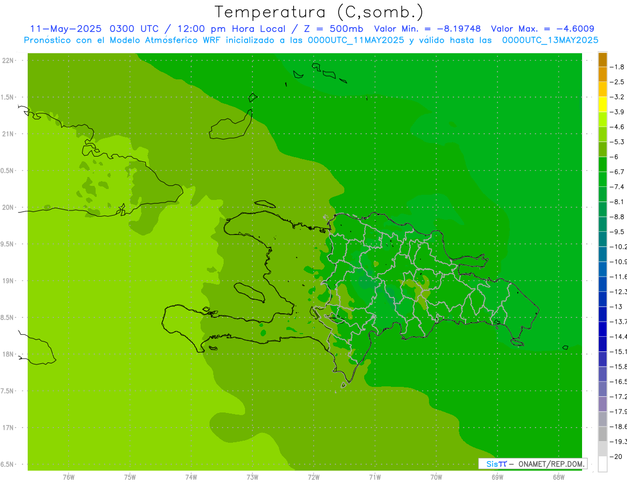Click the '71W' longitude label
The width and height of the screenshot is (627, 484).
tap(375, 477)
